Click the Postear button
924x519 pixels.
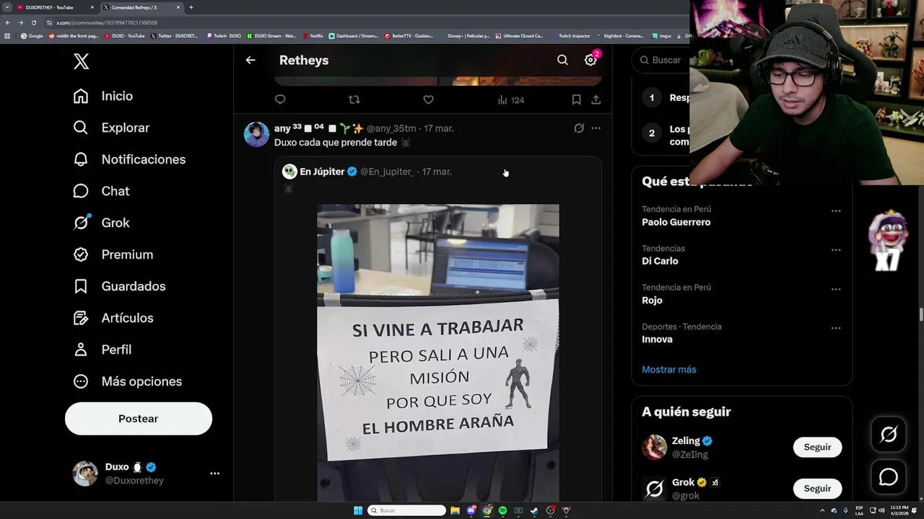(x=139, y=419)
